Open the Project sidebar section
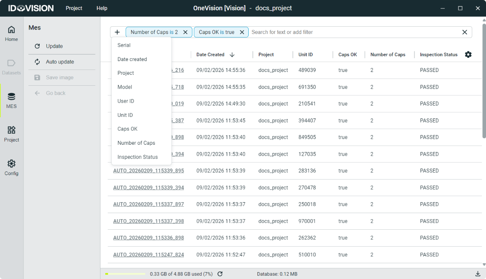This screenshot has height=279, width=486. tap(11, 134)
